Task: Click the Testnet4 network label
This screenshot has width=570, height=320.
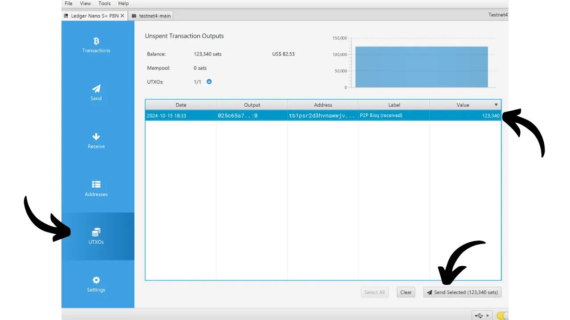Action: (x=498, y=15)
